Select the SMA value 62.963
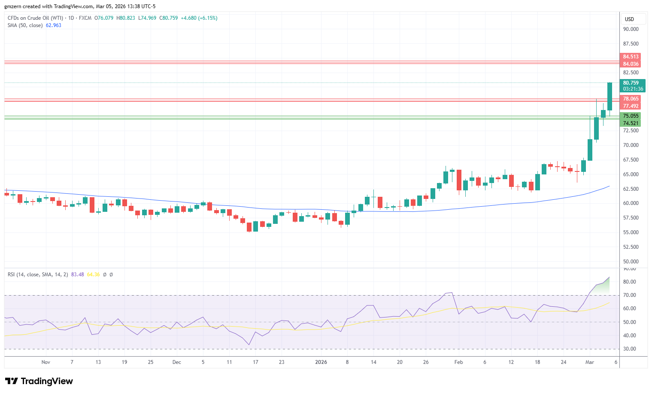Image resolution: width=652 pixels, height=394 pixels. pyautogui.click(x=54, y=25)
